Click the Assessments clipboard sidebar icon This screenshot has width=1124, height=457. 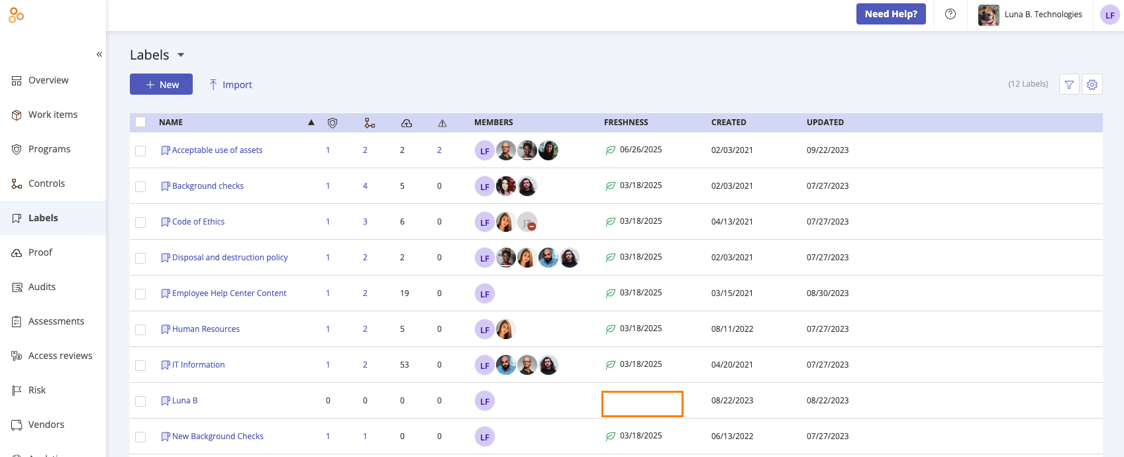pos(17,322)
